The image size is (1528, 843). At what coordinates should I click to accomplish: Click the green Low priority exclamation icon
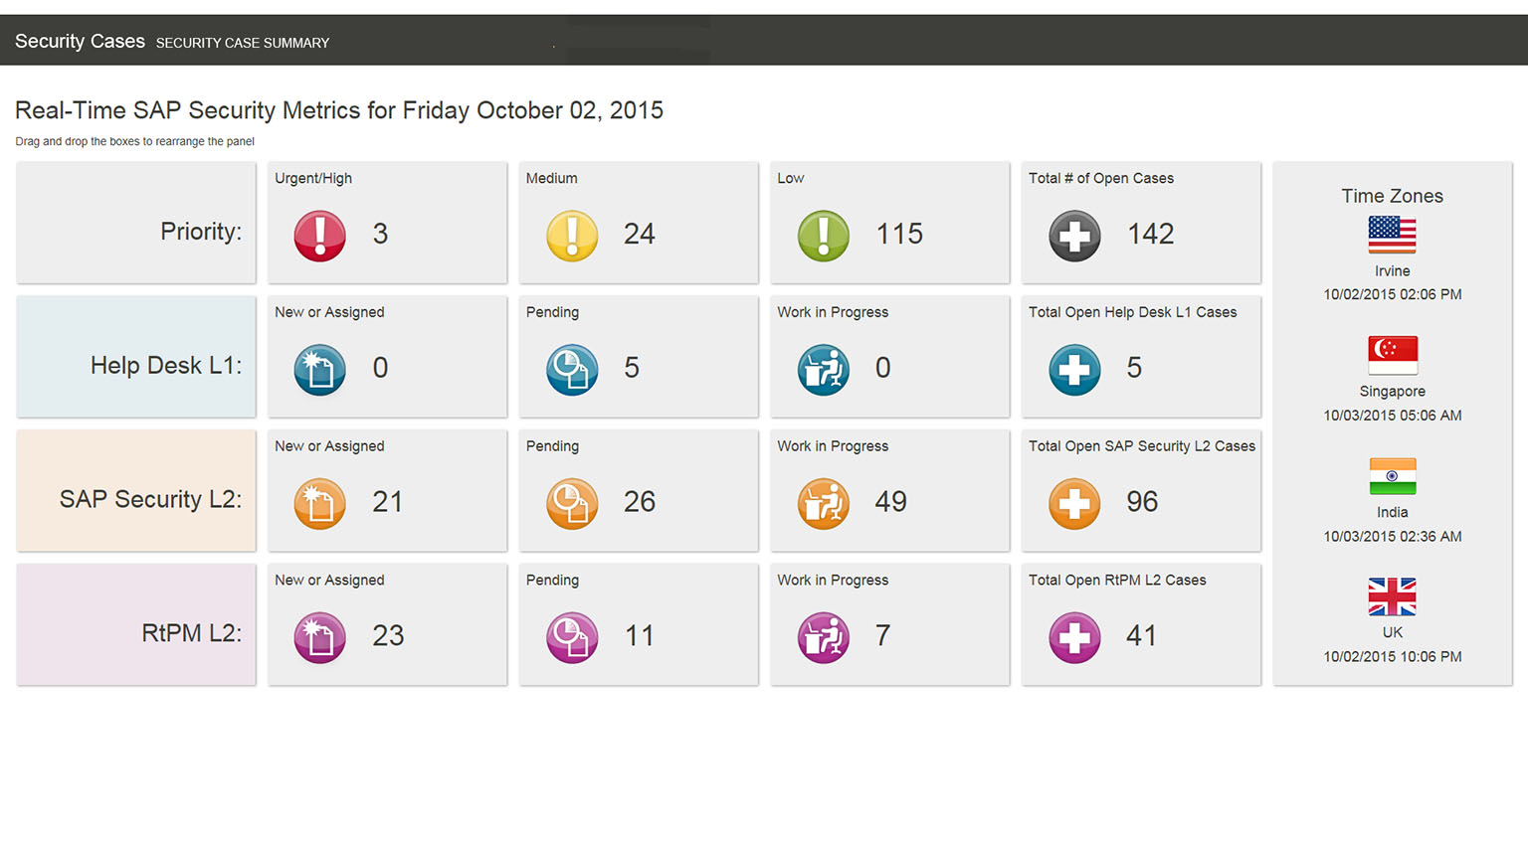824,236
